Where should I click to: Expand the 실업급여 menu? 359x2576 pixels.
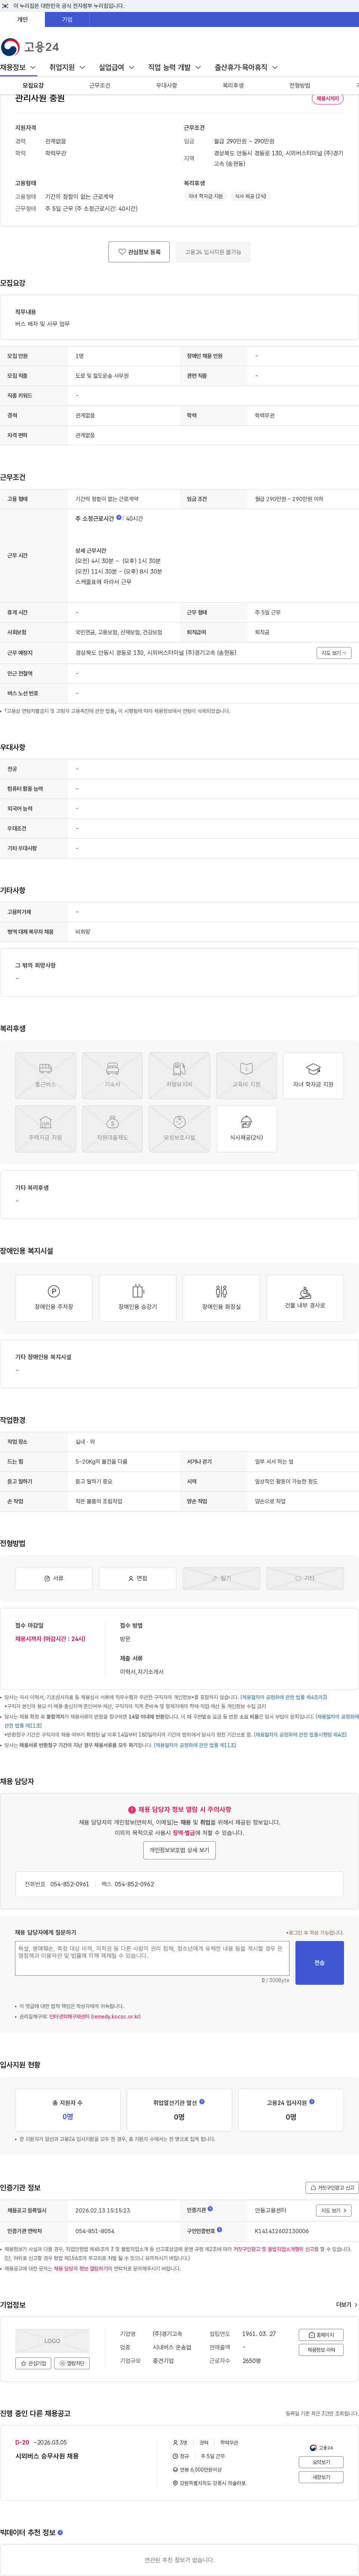(x=117, y=67)
